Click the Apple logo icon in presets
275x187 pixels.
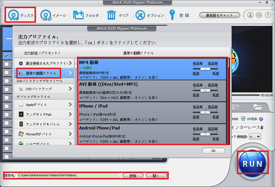(x=21, y=105)
